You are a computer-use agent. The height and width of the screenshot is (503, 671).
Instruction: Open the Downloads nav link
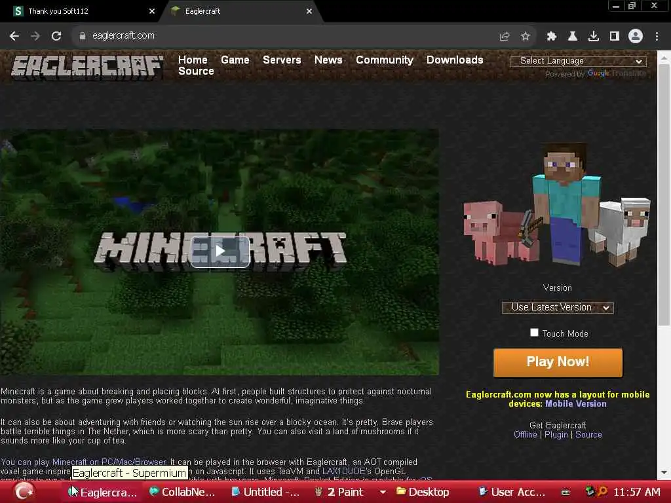pyautogui.click(x=455, y=60)
